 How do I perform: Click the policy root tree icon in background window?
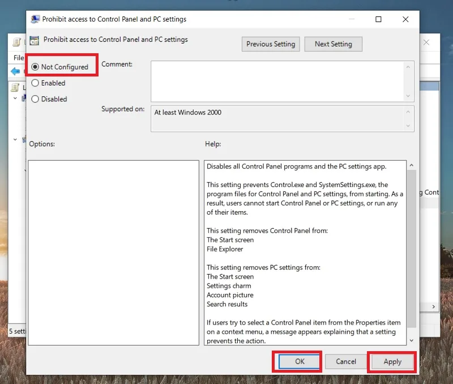[x=15, y=87]
